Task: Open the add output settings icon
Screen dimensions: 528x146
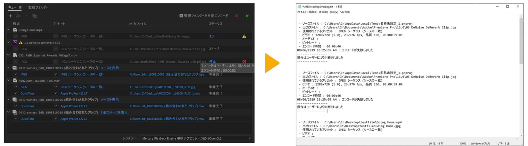Action: point(18,16)
